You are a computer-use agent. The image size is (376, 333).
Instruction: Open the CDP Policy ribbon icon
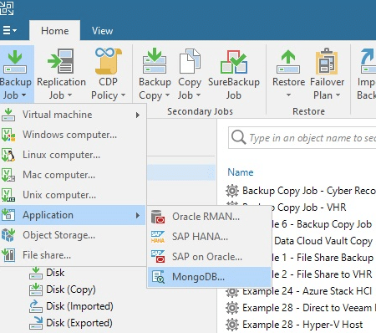click(108, 61)
